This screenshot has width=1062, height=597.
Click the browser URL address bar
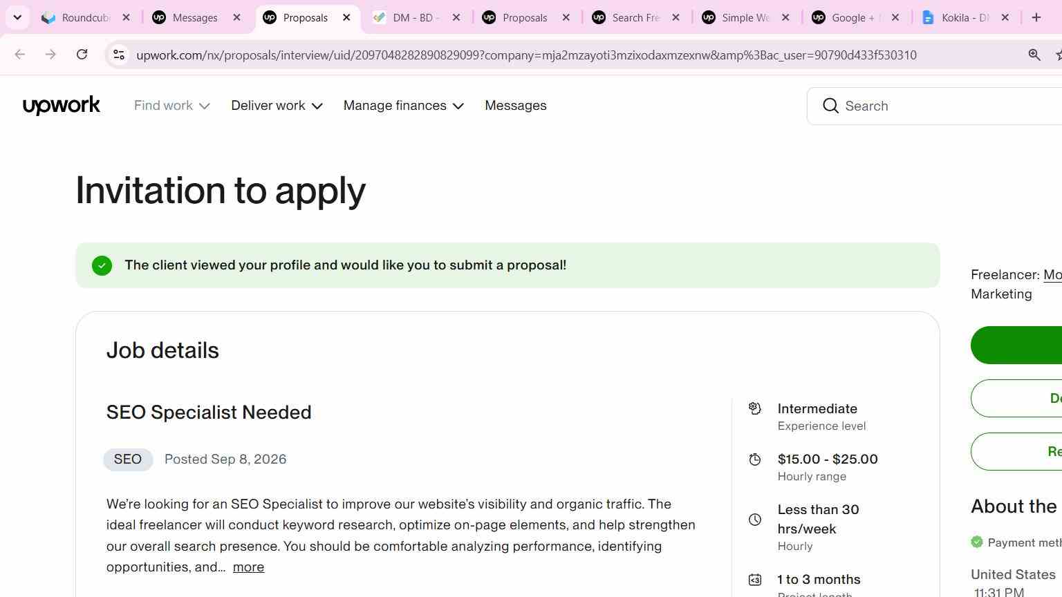(x=525, y=55)
